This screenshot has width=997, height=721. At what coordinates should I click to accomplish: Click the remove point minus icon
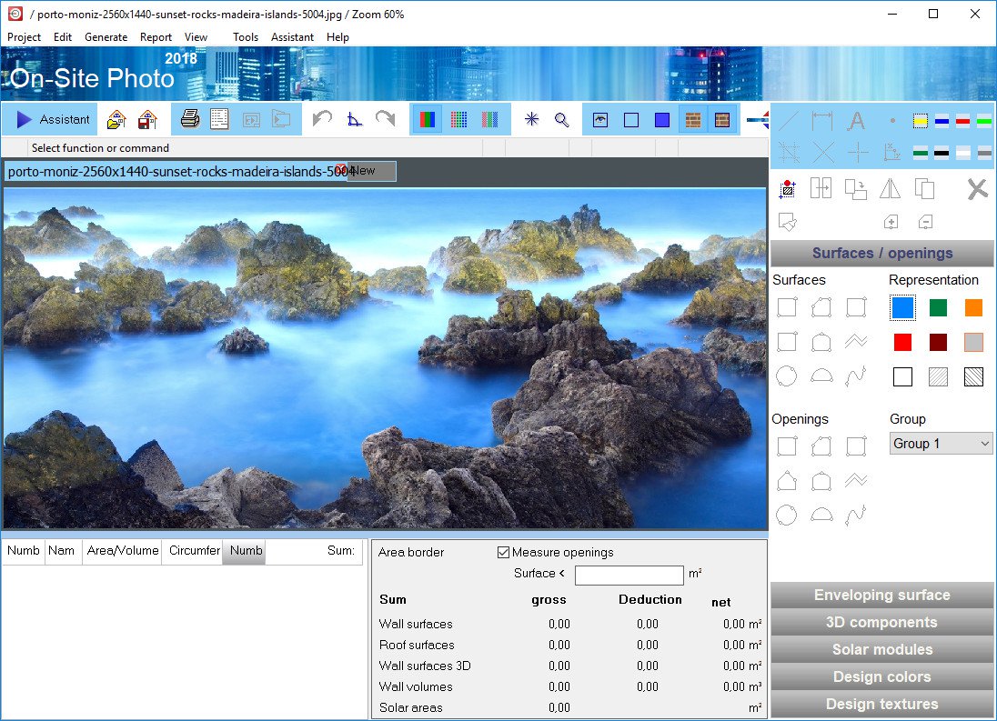925,222
